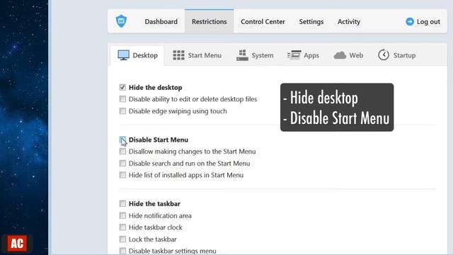The height and width of the screenshot is (255, 453).
Task: Tick Disable taskbar settings menu
Action: (x=122, y=251)
